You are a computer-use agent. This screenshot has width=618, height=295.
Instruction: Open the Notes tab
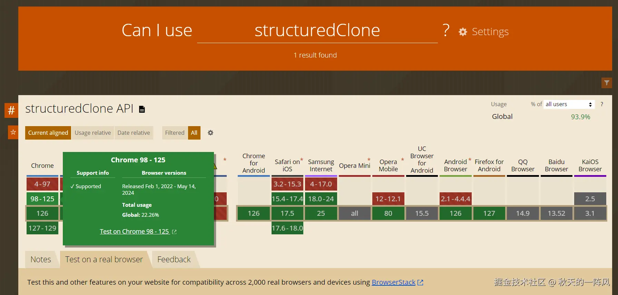41,260
